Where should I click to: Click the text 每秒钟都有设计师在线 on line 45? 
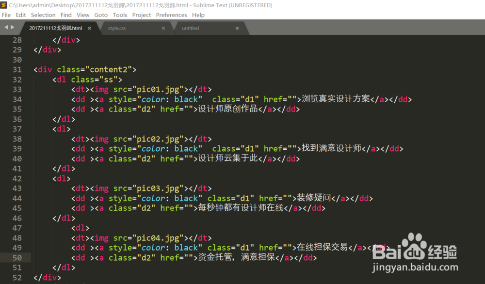(x=241, y=208)
